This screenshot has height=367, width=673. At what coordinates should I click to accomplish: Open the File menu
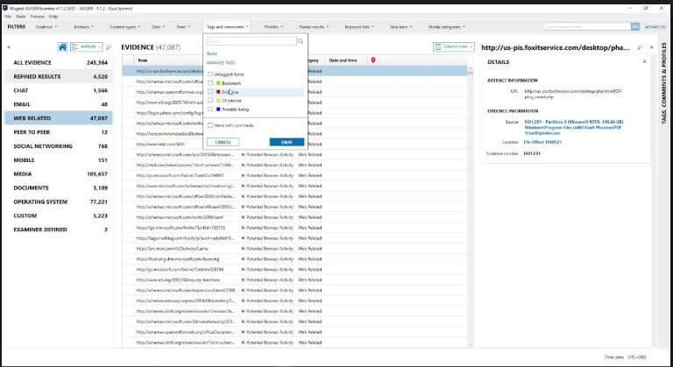8,17
